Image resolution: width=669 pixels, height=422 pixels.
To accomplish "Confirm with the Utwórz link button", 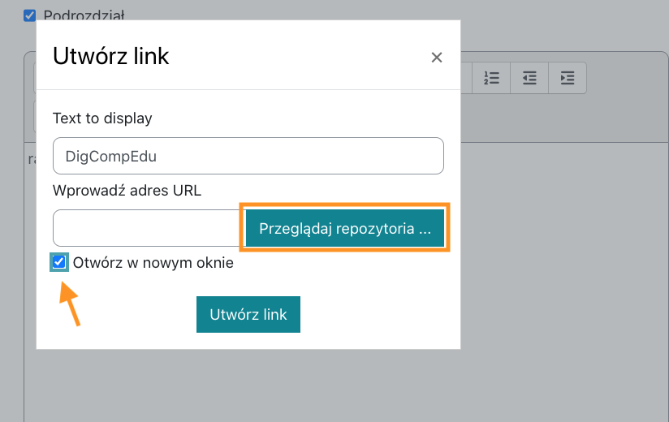I will coord(248,314).
